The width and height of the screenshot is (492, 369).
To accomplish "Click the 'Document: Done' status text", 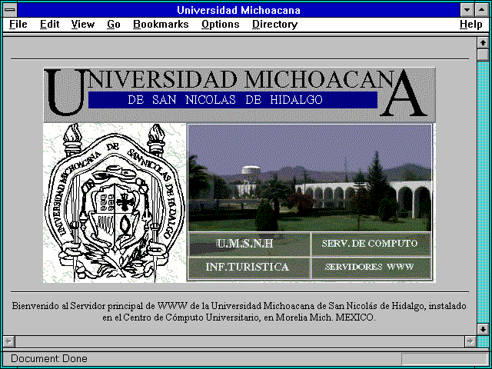I will tap(49, 359).
